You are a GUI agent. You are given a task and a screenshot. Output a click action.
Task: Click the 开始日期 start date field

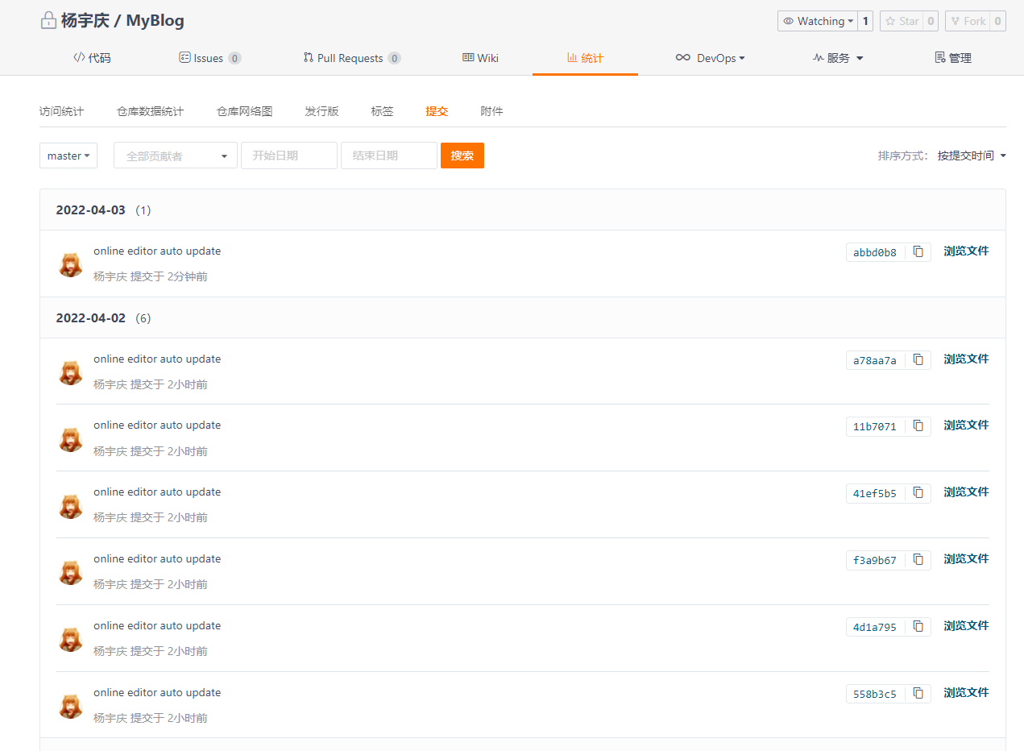(x=288, y=156)
